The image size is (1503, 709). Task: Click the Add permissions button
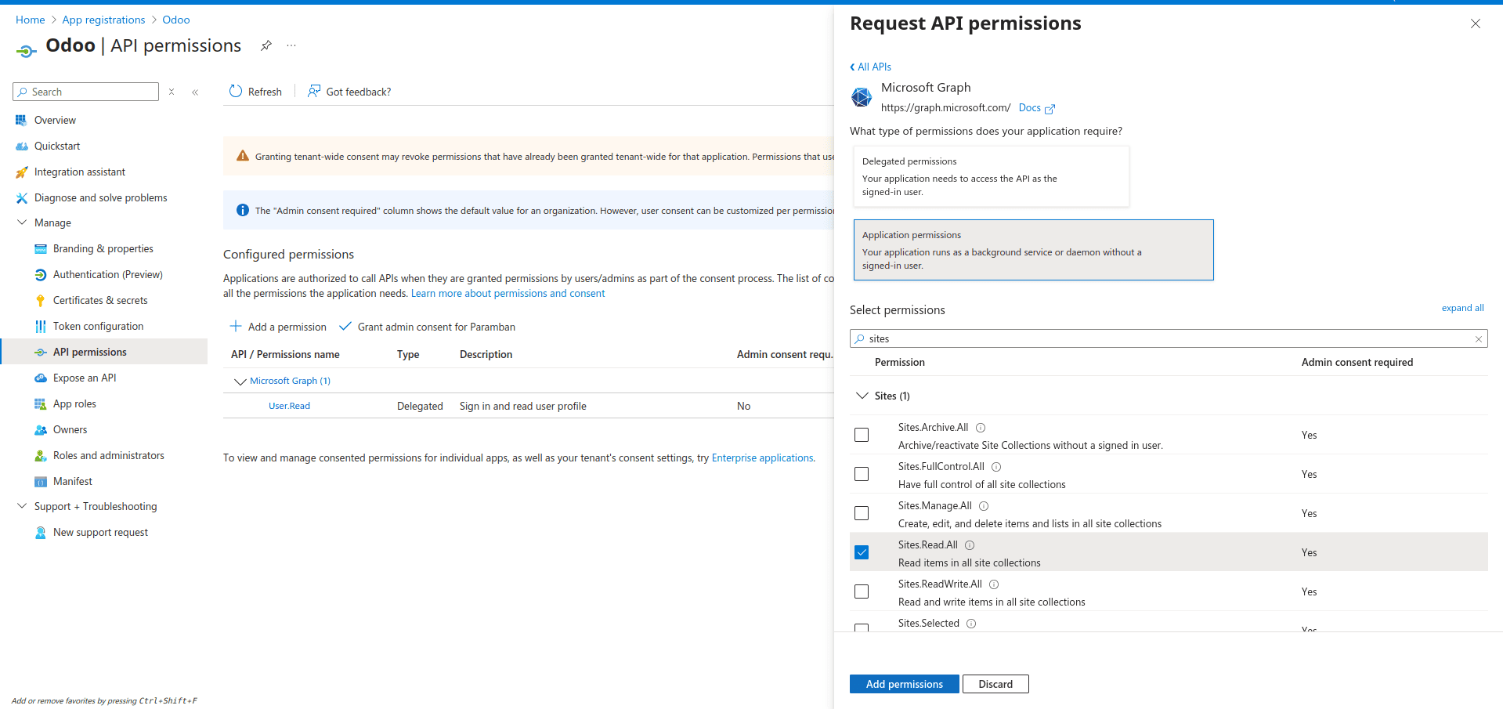point(904,684)
